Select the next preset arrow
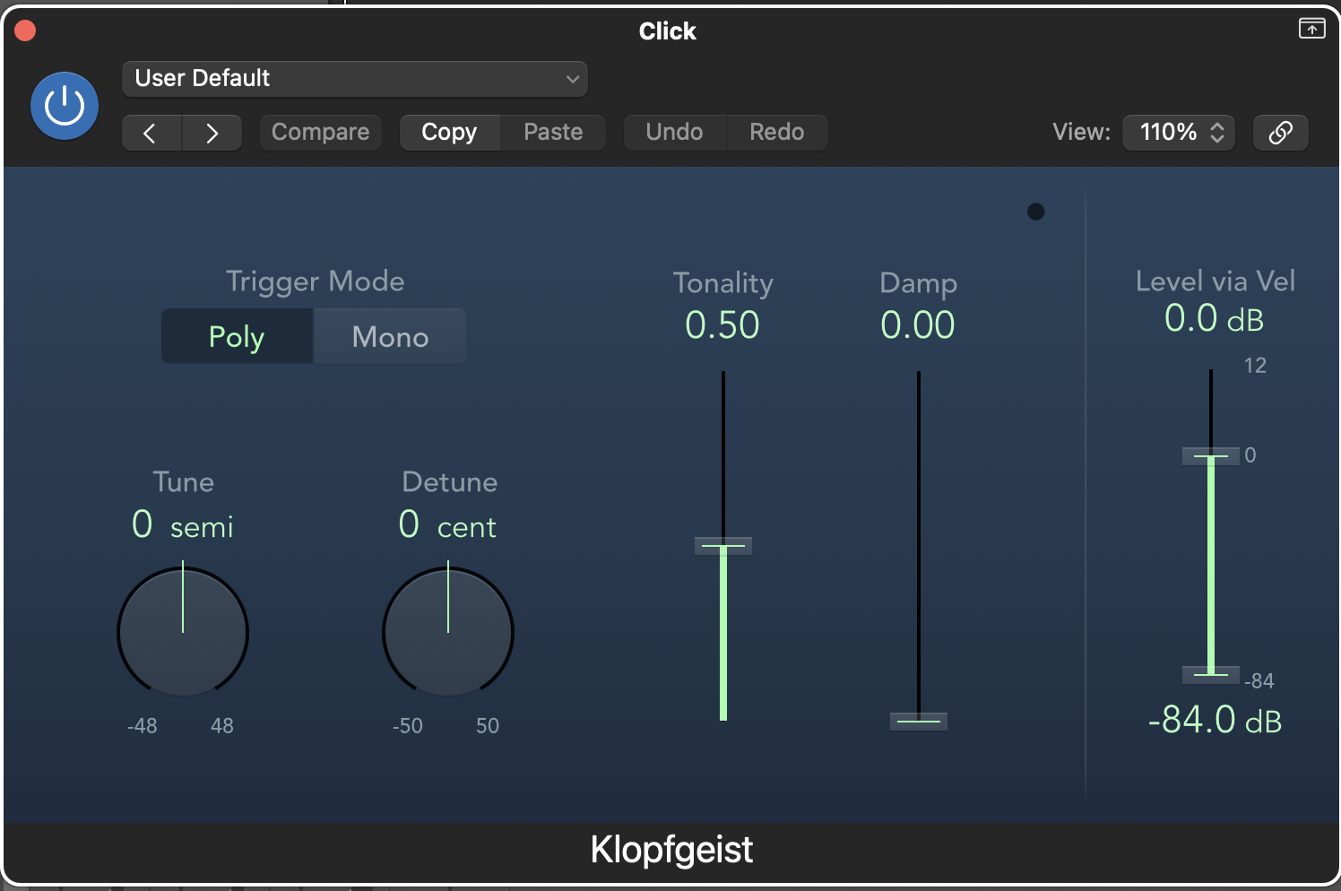The width and height of the screenshot is (1341, 891). click(212, 134)
